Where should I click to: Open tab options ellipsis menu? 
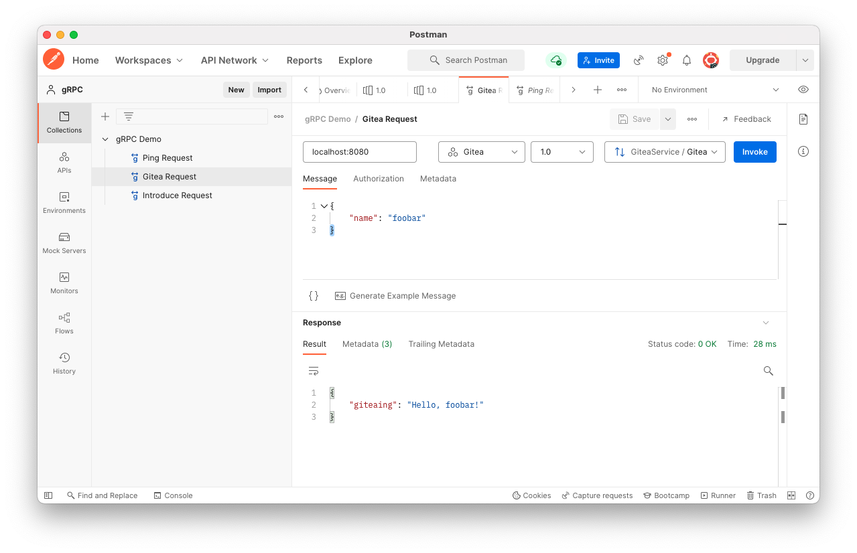click(622, 90)
